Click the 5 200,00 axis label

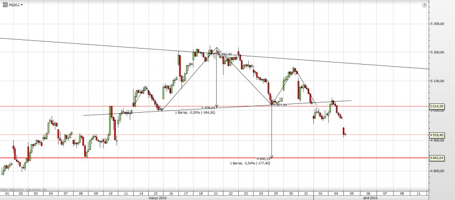(437, 52)
